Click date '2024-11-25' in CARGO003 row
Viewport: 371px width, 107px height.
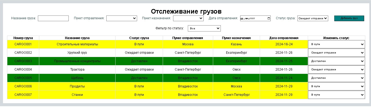(284, 61)
